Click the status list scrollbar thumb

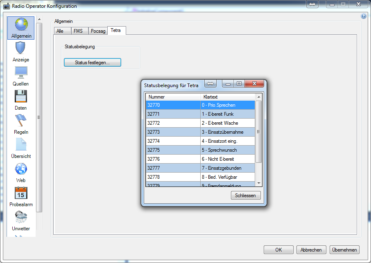click(259, 132)
